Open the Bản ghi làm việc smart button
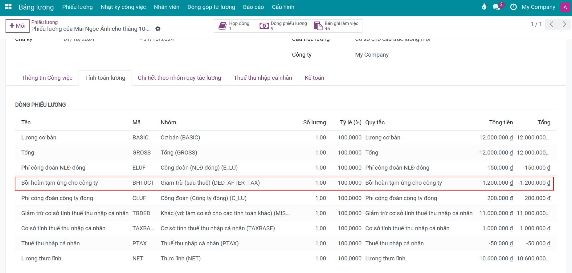The height and width of the screenshot is (273, 572). pos(337,26)
